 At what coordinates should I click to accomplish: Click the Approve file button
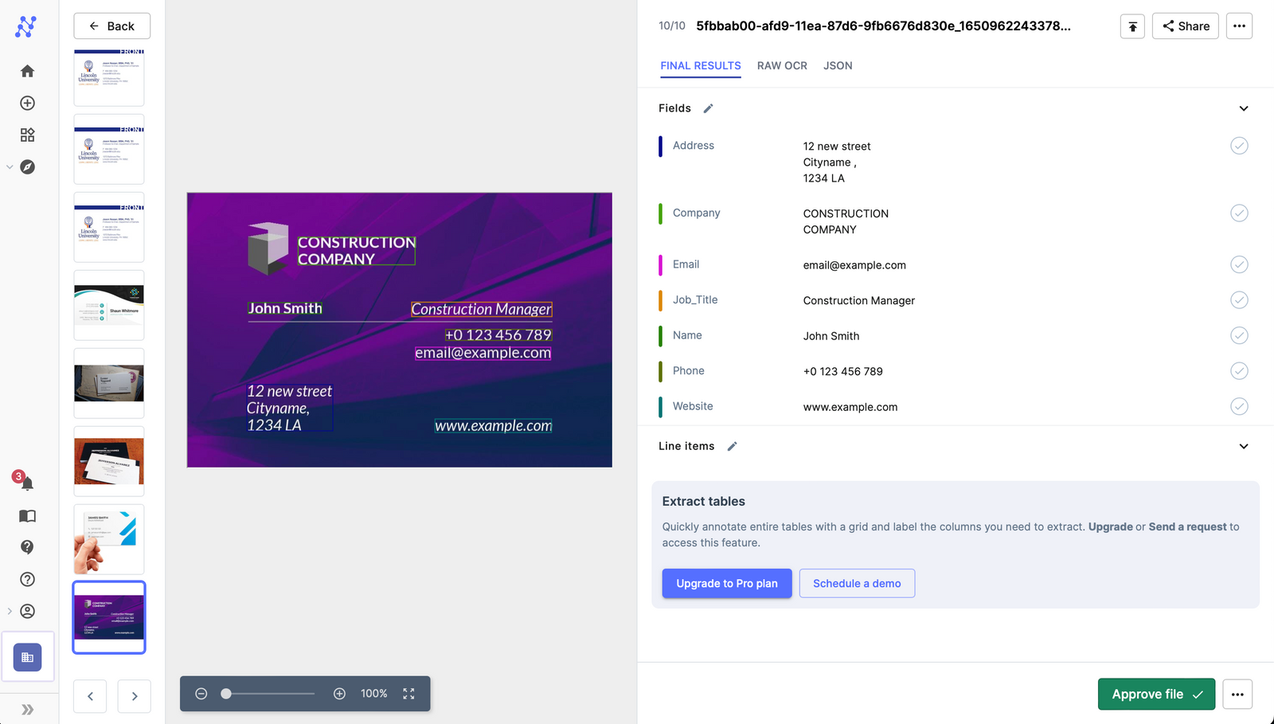[1155, 694]
